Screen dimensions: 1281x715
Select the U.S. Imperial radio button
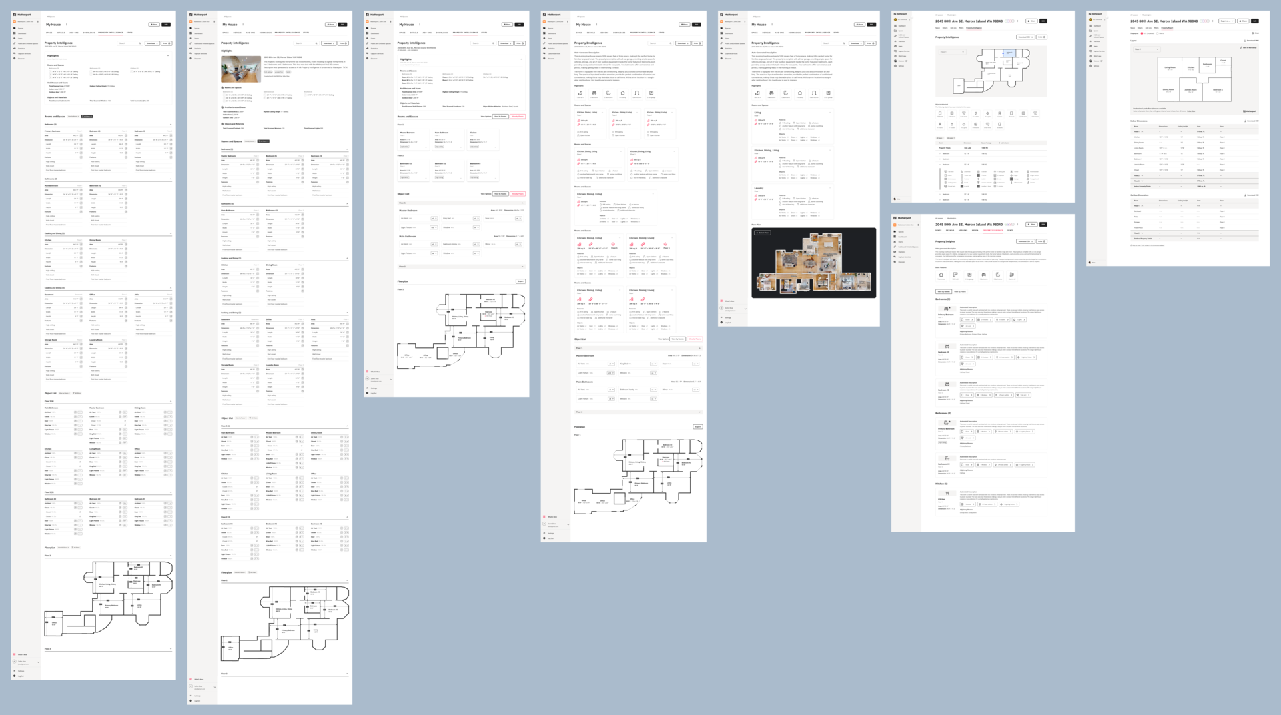pos(1142,33)
